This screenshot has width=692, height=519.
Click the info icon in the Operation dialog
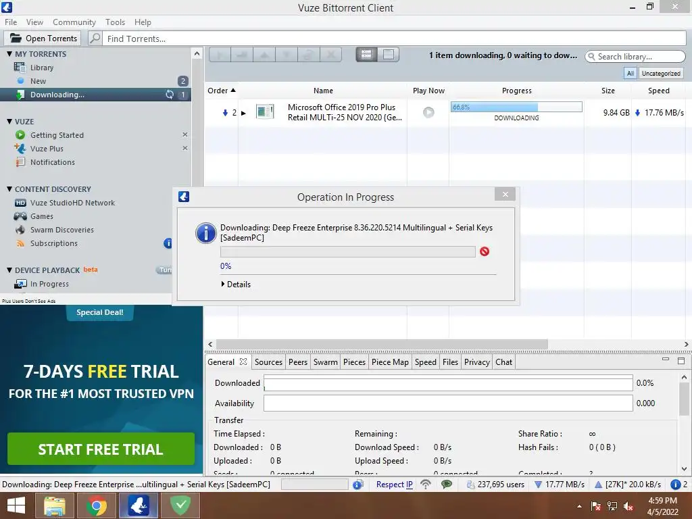pos(206,233)
